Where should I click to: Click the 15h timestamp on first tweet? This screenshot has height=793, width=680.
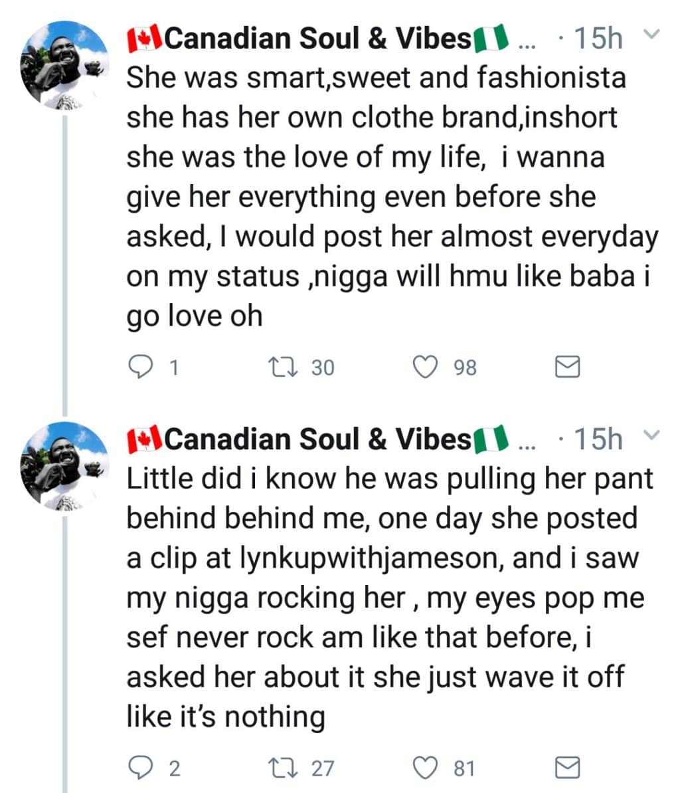point(598,40)
